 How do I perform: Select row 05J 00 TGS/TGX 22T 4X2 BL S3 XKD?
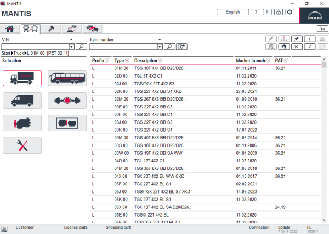206,191
